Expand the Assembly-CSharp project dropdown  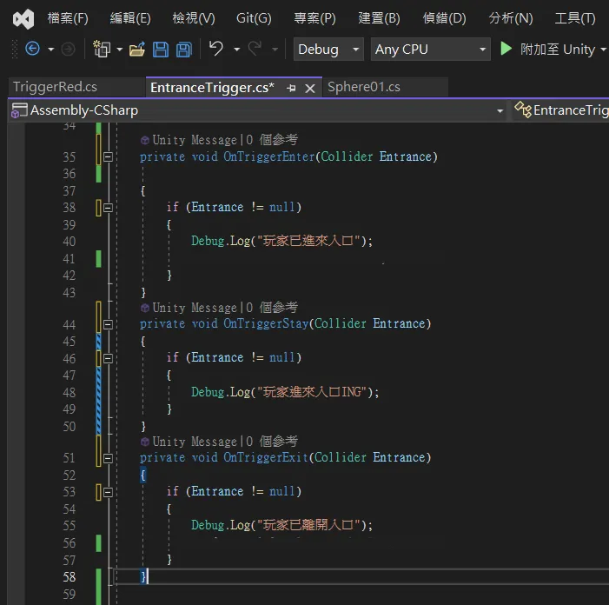pyautogui.click(x=500, y=111)
